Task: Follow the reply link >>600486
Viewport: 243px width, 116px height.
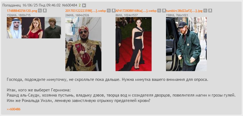Action: click(14, 109)
